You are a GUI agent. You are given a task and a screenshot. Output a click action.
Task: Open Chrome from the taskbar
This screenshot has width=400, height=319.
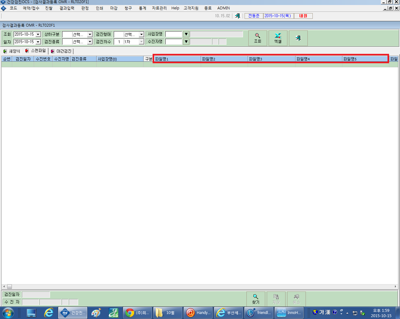point(137,313)
